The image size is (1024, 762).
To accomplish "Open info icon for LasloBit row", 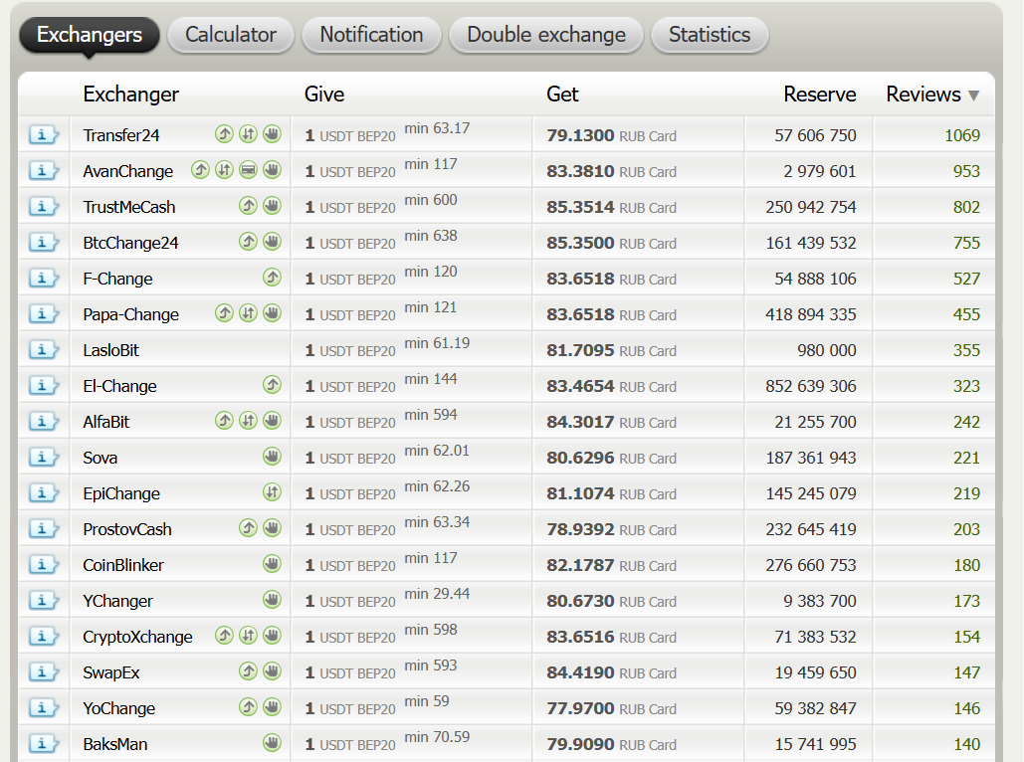I will [x=43, y=350].
